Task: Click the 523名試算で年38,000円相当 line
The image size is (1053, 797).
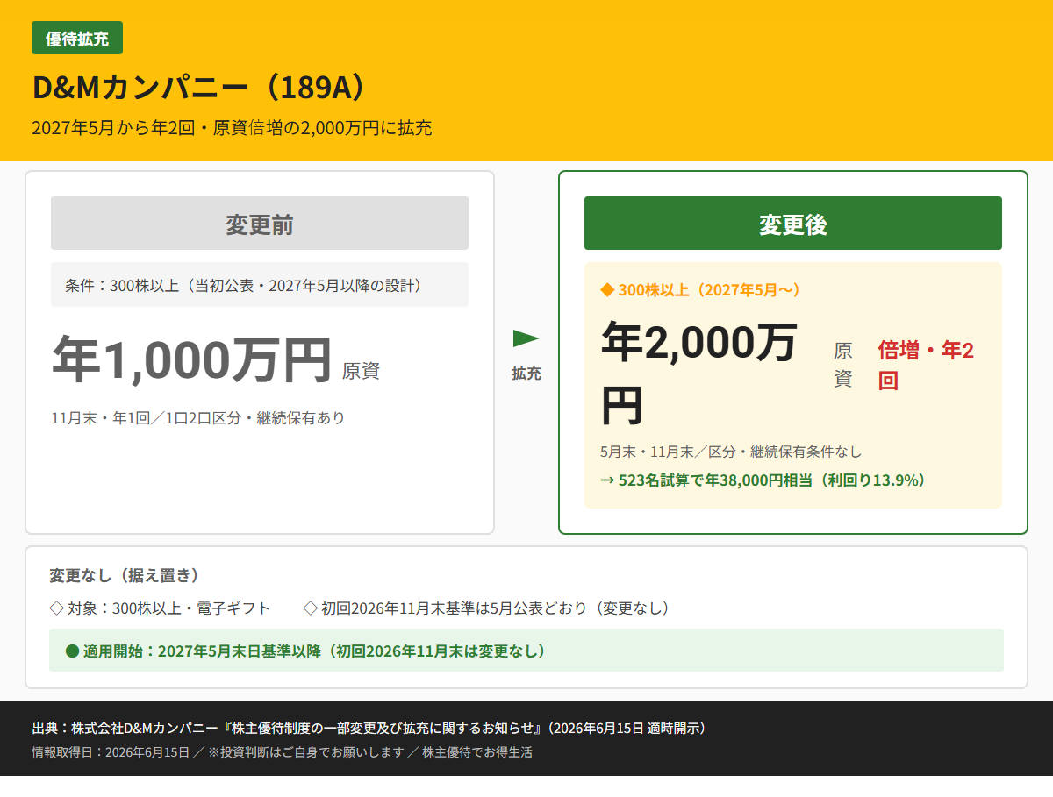Action: pyautogui.click(x=763, y=480)
